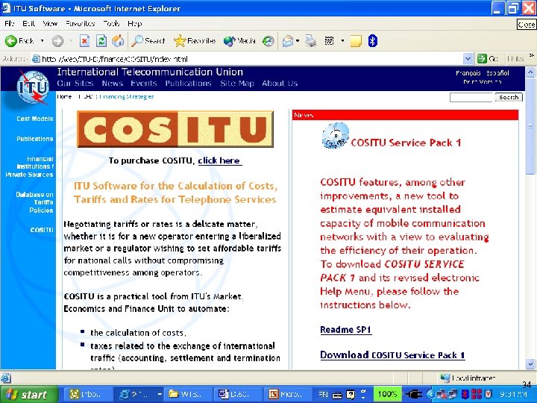The image size is (537, 403).
Task: Open COSITU in the left sidebar
Action: click(42, 230)
